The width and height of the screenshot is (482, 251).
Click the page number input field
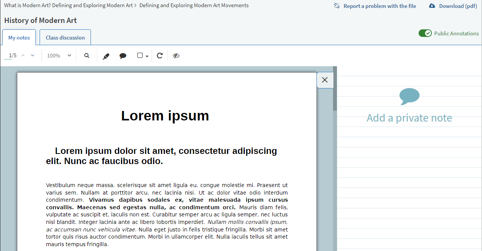tap(8, 56)
